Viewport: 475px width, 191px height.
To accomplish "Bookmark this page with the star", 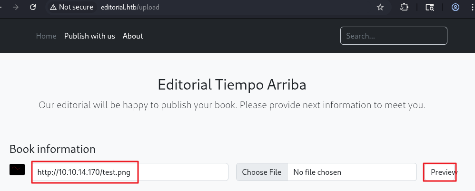I will coord(380,7).
